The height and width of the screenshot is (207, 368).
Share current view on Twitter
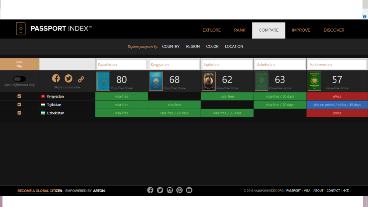click(68, 78)
